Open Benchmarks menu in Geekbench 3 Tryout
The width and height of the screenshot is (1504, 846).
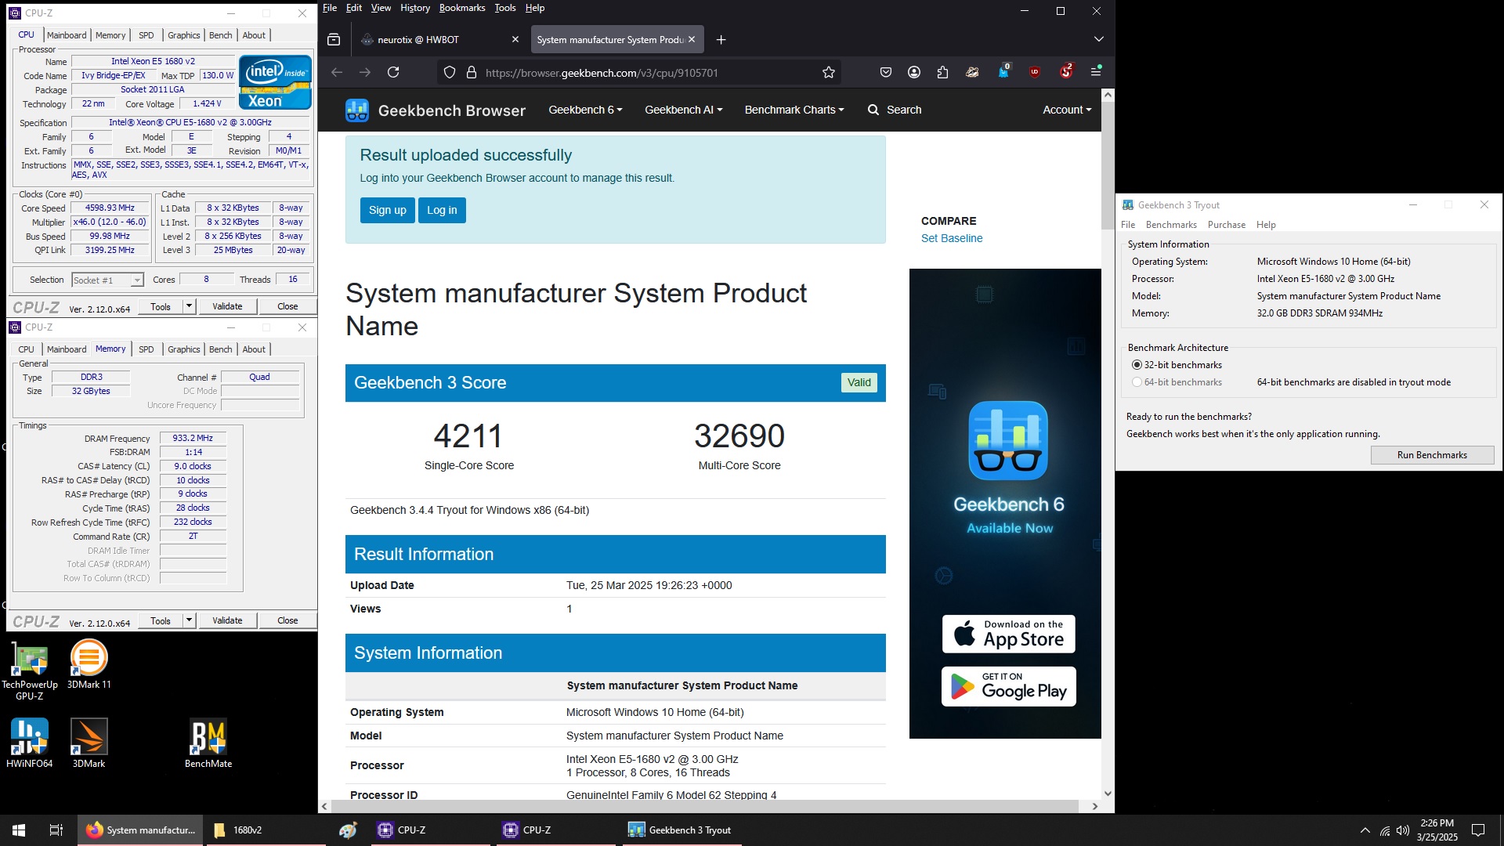click(x=1171, y=225)
